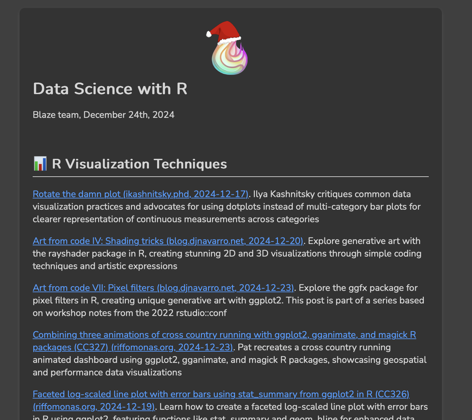
Task: Click '(riffomonas.org, 2024-12-19)' link text
Action: coord(94,407)
